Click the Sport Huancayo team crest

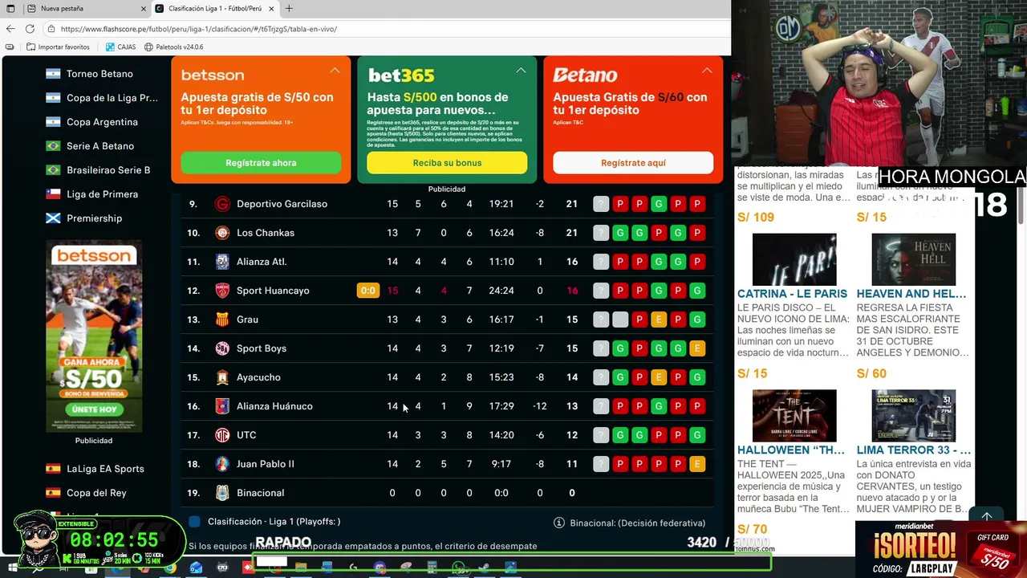point(222,291)
